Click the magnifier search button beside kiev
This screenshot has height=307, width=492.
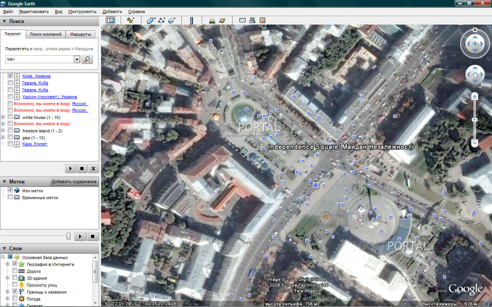point(87,59)
